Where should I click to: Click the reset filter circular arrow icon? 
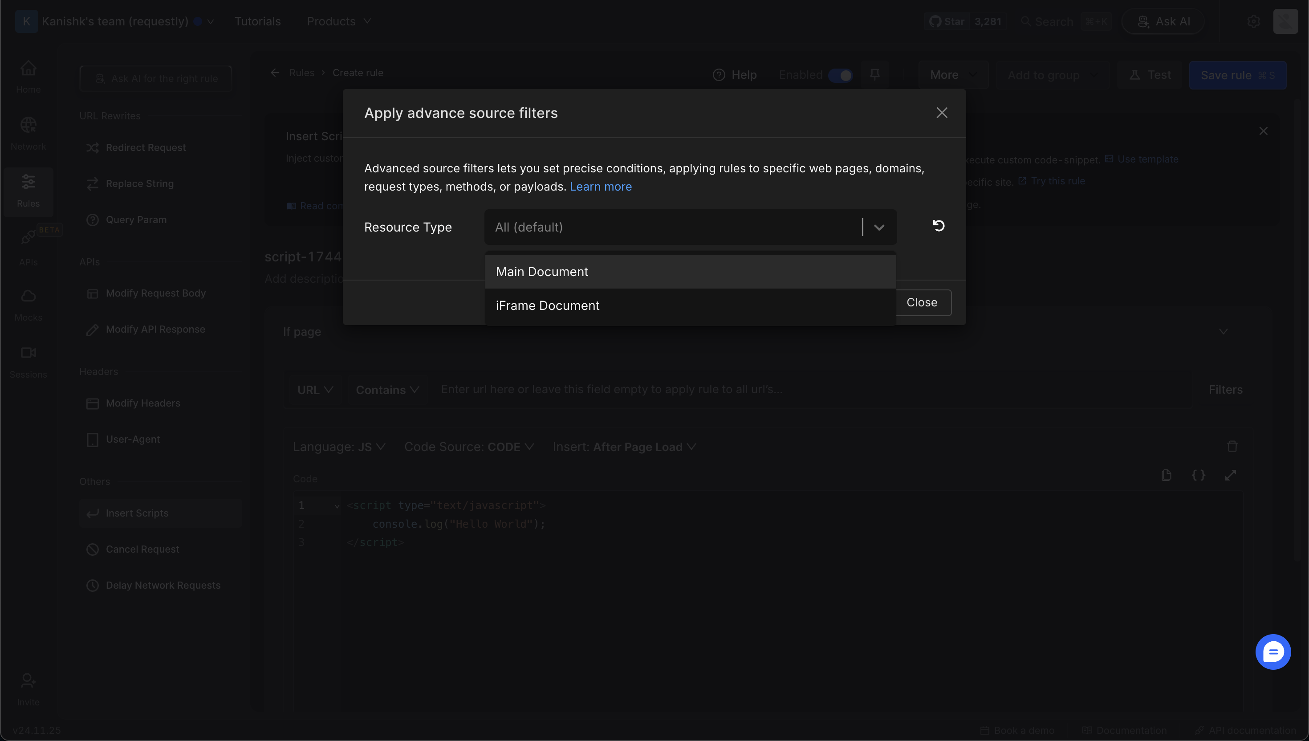pyautogui.click(x=939, y=226)
